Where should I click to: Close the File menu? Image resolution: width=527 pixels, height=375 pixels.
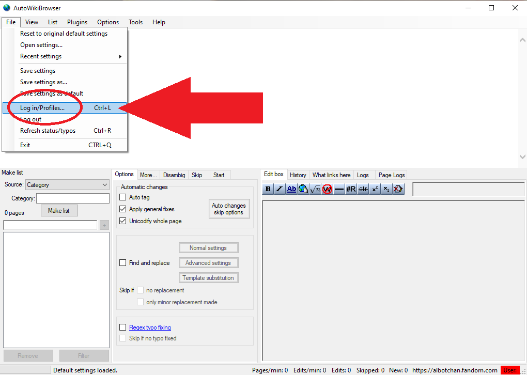(11, 22)
